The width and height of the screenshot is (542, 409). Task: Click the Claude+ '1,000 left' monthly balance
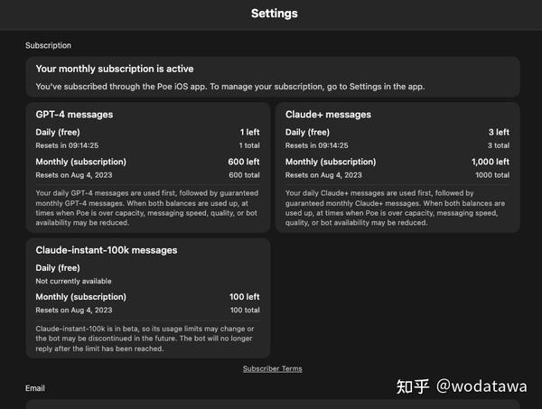pos(491,162)
